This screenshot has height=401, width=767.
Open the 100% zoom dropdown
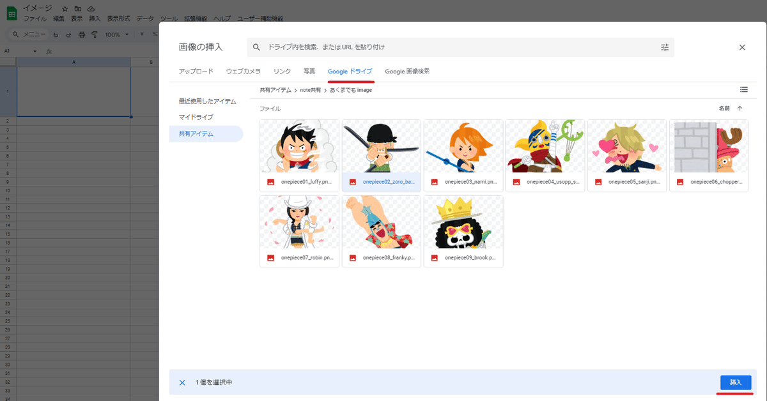point(116,34)
